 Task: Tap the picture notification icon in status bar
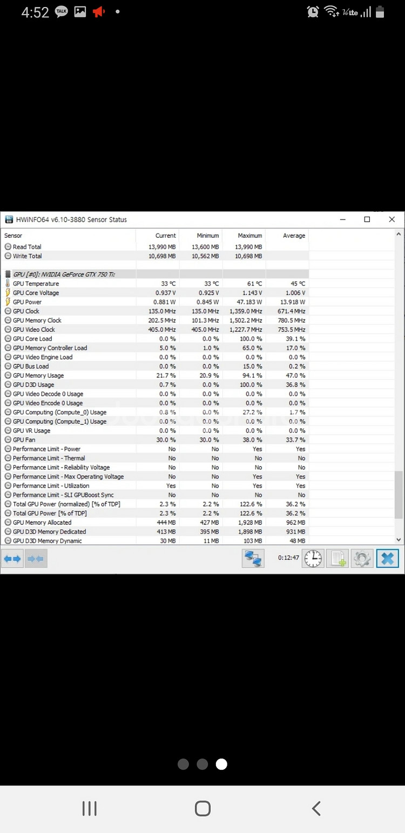[80, 11]
